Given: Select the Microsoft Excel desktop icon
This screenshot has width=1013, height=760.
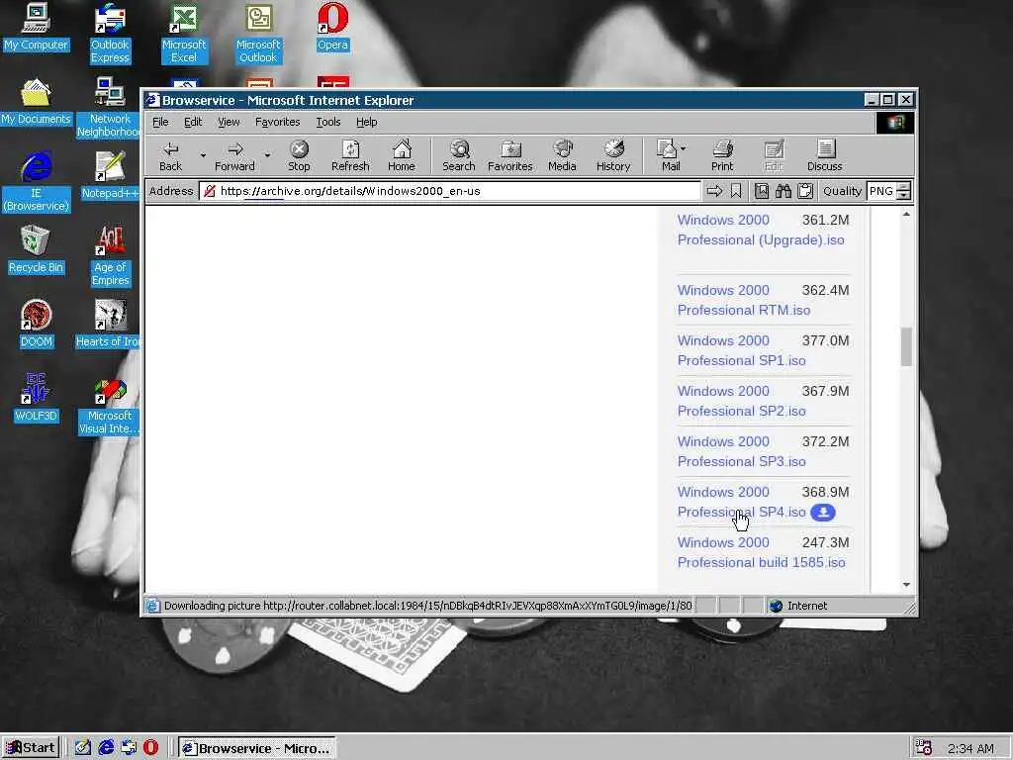Looking at the screenshot, I should coord(183,34).
